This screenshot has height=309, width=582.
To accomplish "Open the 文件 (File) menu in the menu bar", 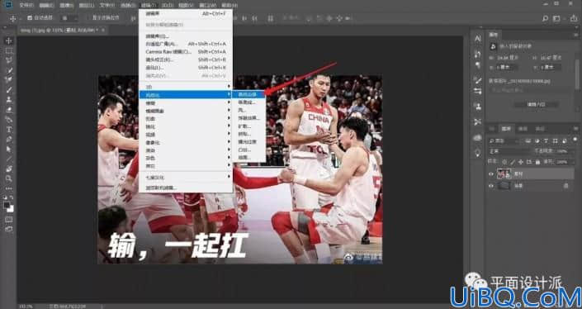I will click(x=26, y=5).
